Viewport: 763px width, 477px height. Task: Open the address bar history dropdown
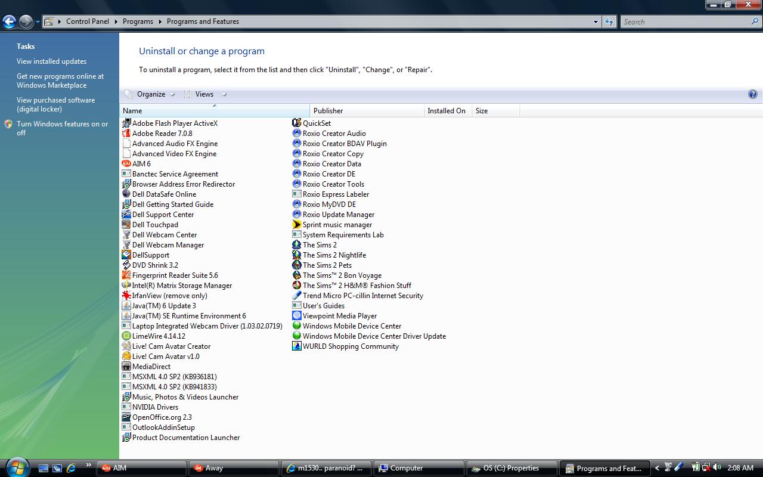(x=595, y=21)
